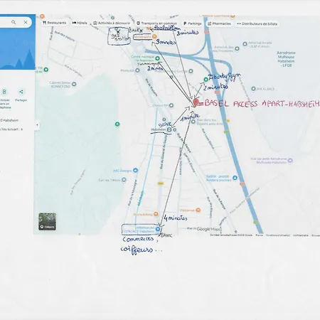320x320 pixels.
Task: Filter map by Hôtels chip
Action: (80, 23)
